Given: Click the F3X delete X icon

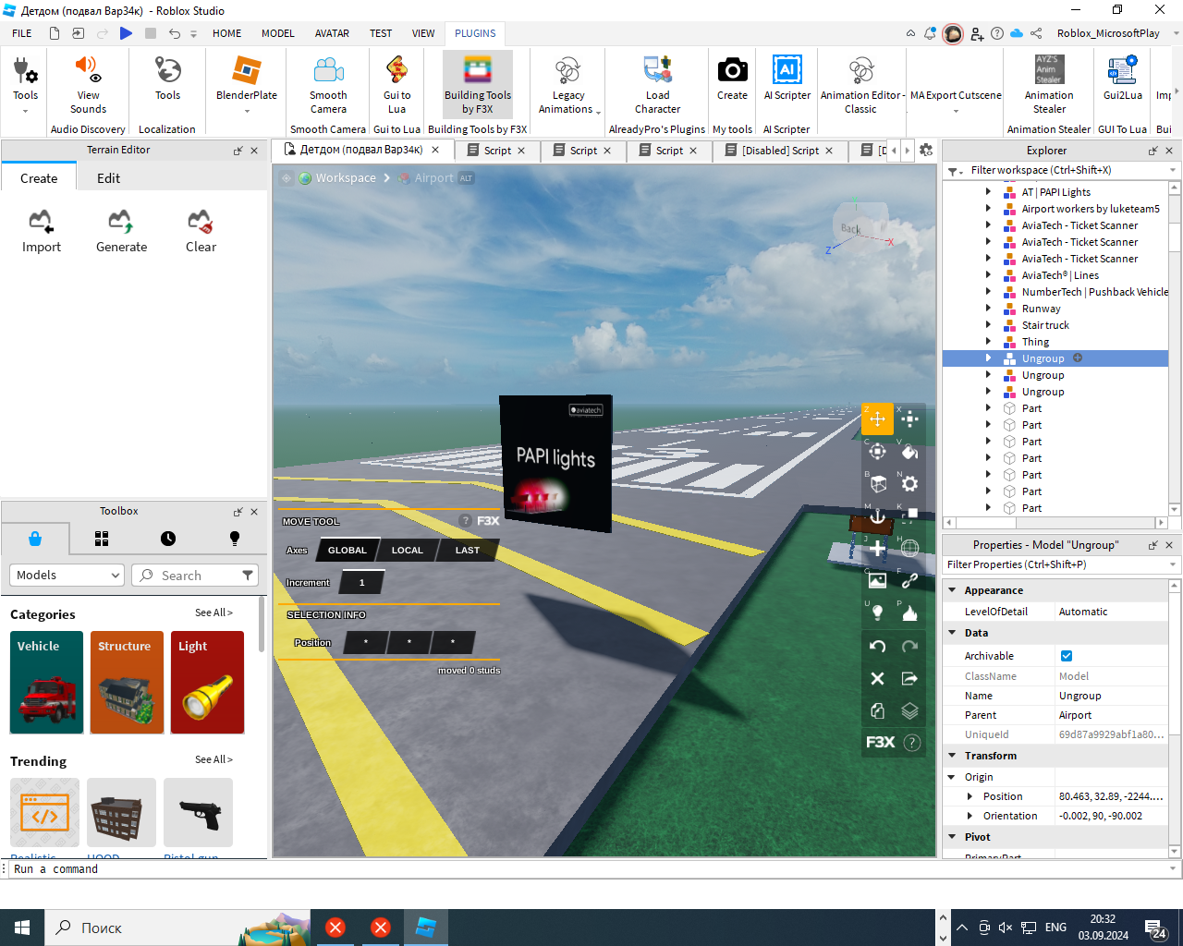Looking at the screenshot, I should click(877, 678).
